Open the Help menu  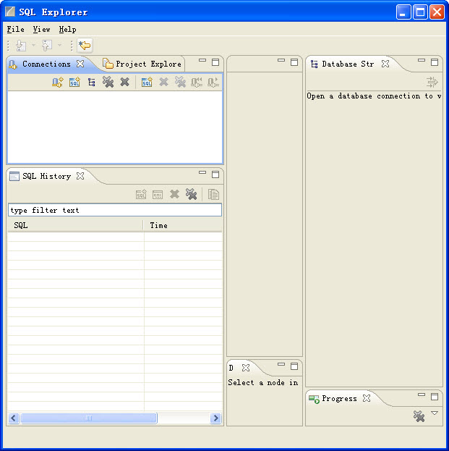click(x=67, y=30)
